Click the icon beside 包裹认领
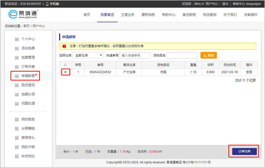Viewport: 265px width, 168px height. point(17,94)
